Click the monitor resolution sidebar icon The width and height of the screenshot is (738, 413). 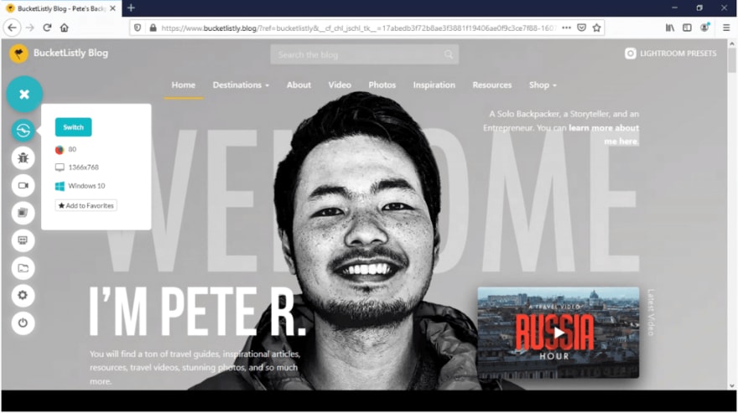pyautogui.click(x=23, y=240)
